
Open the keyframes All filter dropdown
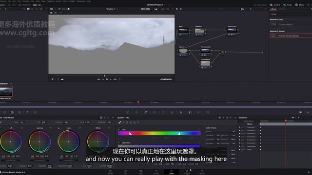click(x=293, y=118)
